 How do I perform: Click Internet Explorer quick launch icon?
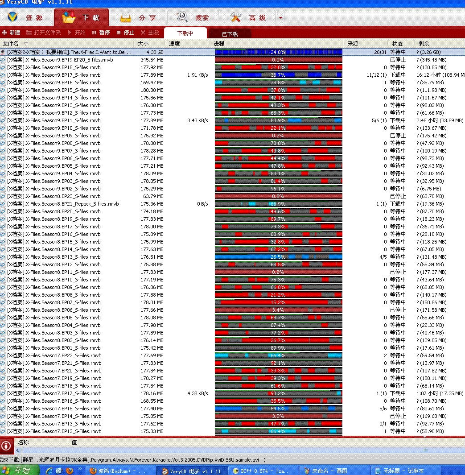(x=49, y=471)
